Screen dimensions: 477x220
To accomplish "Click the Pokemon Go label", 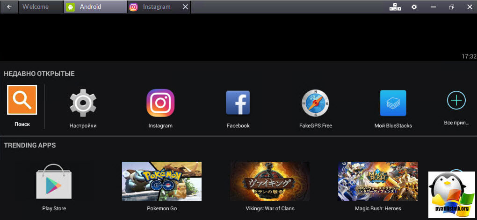I will (161, 208).
